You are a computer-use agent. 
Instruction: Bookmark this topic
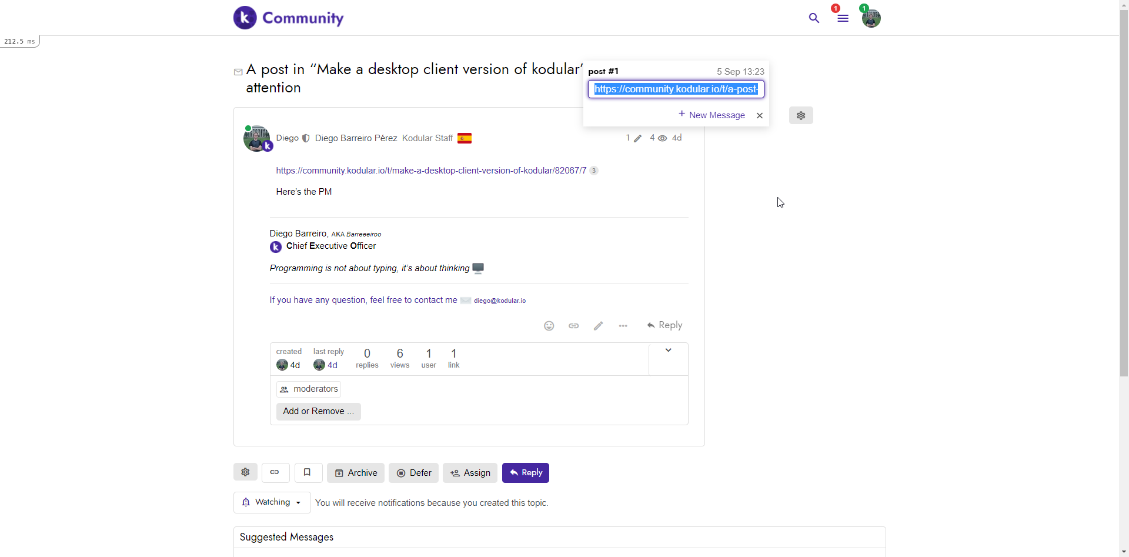pyautogui.click(x=308, y=472)
